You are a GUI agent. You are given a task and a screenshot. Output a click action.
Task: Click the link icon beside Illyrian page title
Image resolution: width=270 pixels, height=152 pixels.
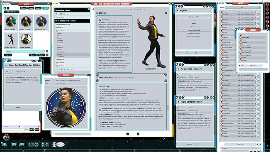point(97,13)
